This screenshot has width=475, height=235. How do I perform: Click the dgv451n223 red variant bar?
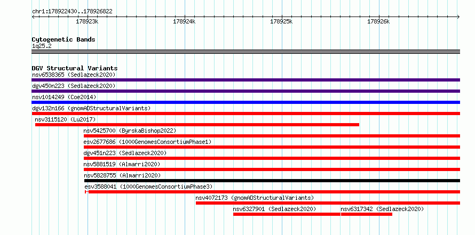[x=272, y=158]
